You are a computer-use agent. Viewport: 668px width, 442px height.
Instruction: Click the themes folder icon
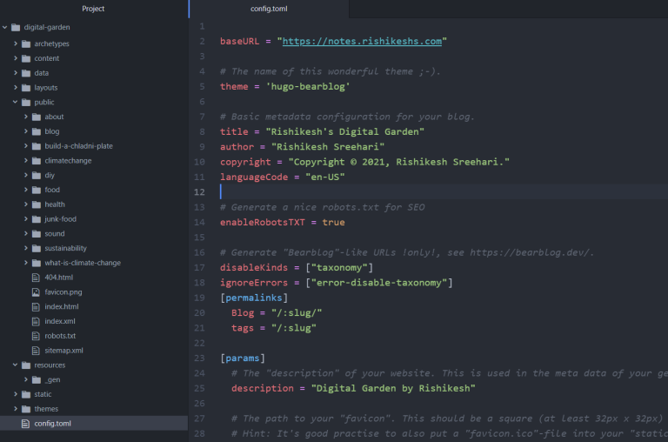[x=26, y=409]
